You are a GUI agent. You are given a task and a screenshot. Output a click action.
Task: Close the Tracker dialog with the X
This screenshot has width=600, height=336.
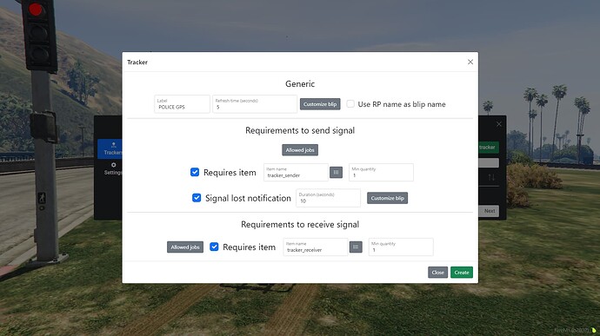coord(470,62)
